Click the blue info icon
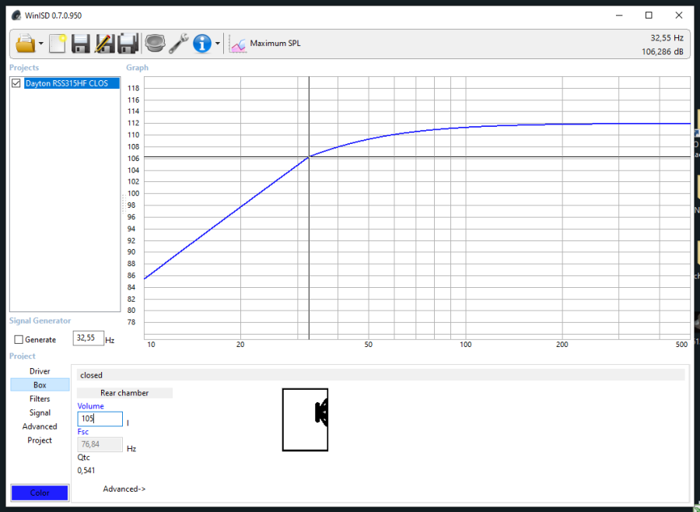The width and height of the screenshot is (700, 512). point(202,44)
